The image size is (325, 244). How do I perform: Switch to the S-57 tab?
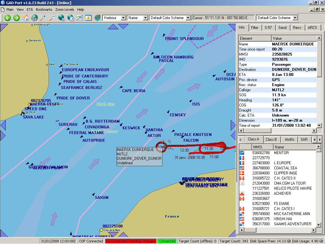pos(268,28)
